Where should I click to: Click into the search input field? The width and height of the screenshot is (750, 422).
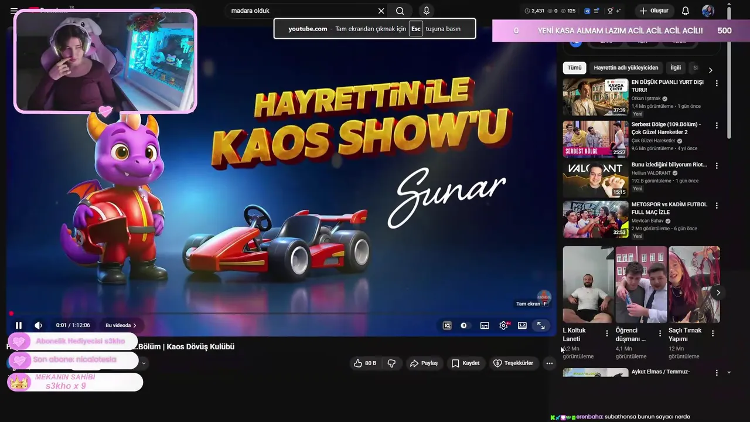click(302, 11)
